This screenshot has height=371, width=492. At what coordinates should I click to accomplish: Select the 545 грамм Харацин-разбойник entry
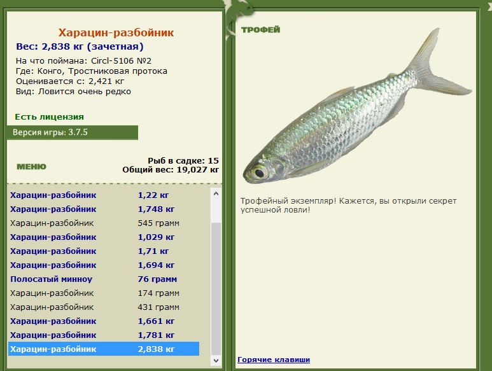[x=104, y=223]
